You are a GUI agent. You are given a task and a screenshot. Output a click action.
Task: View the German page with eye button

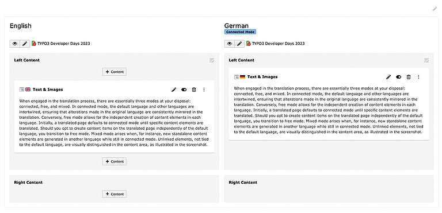(230, 44)
